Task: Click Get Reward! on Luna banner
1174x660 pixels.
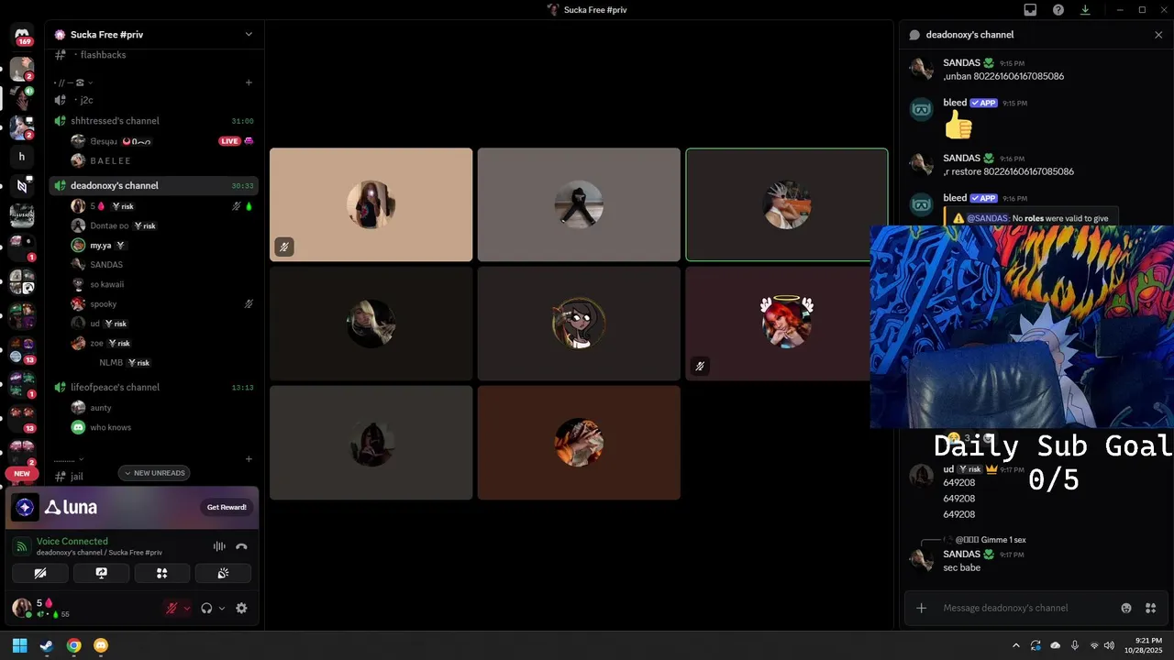Action: pos(227,507)
